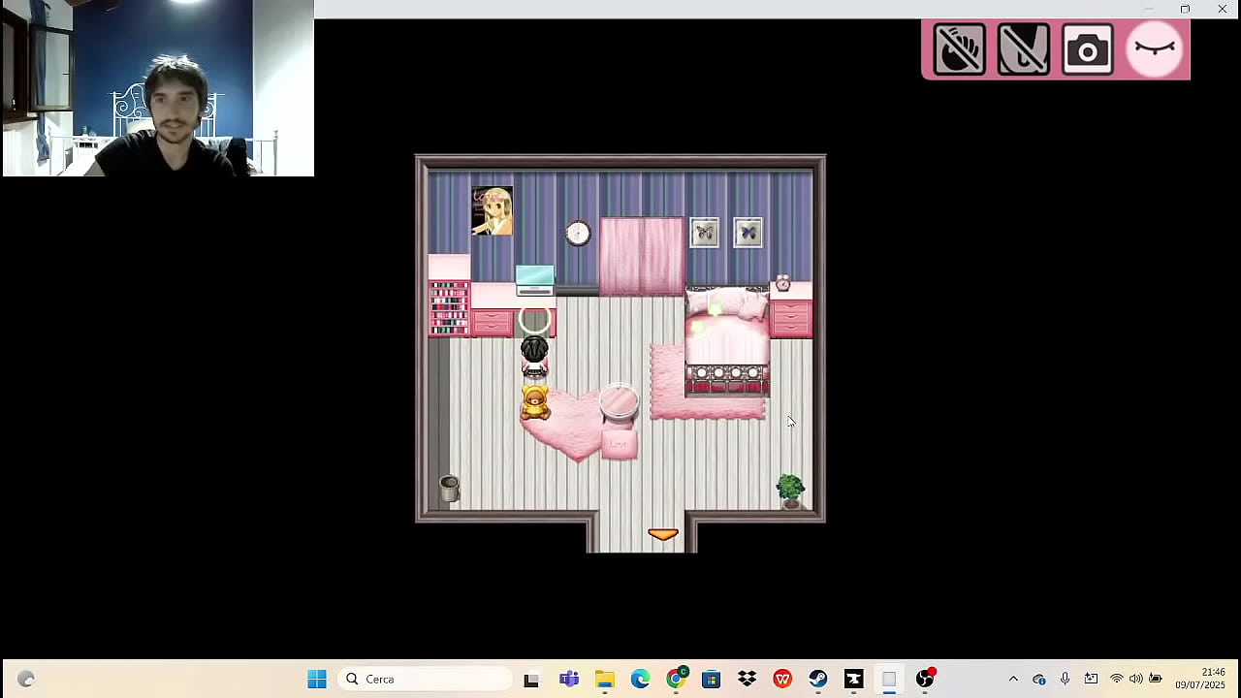Toggle the crossed-out hand icon
1241x698 pixels.
click(959, 49)
